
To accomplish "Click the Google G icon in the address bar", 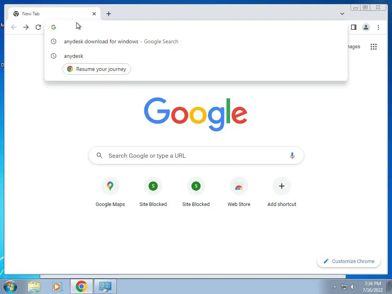I will (54, 27).
